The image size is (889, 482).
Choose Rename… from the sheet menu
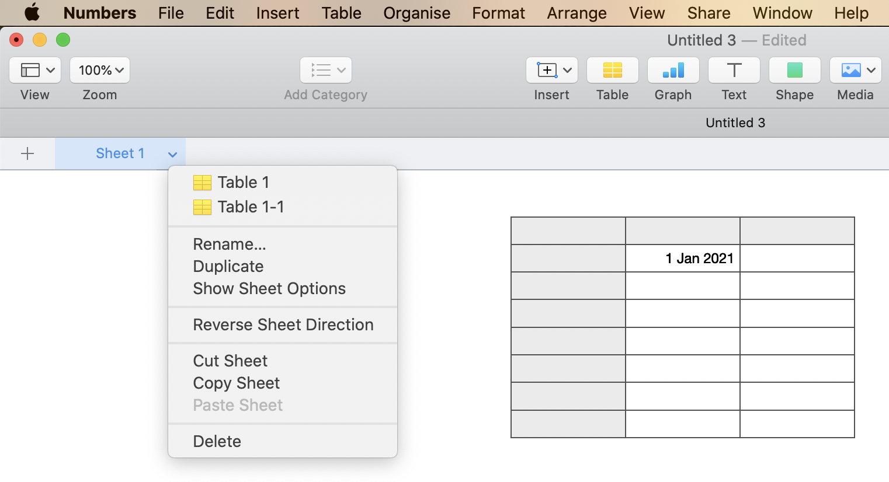tap(229, 244)
